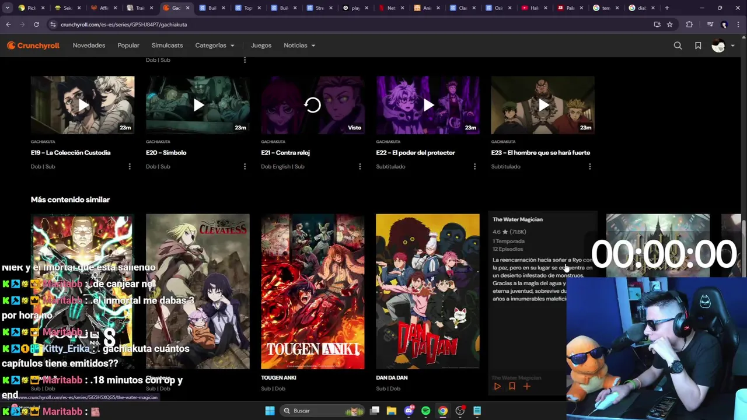
Task: Open more options for E19 episode
Action: tap(130, 166)
